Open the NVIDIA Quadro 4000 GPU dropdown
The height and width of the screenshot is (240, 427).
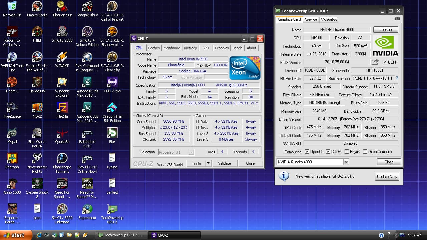tap(346, 162)
